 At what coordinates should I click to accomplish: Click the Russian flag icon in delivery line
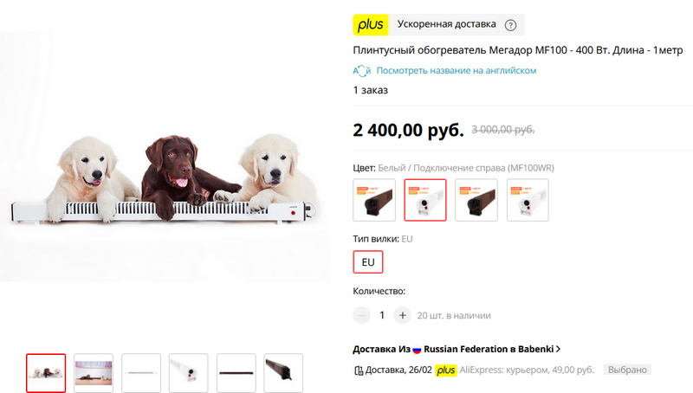pos(417,349)
